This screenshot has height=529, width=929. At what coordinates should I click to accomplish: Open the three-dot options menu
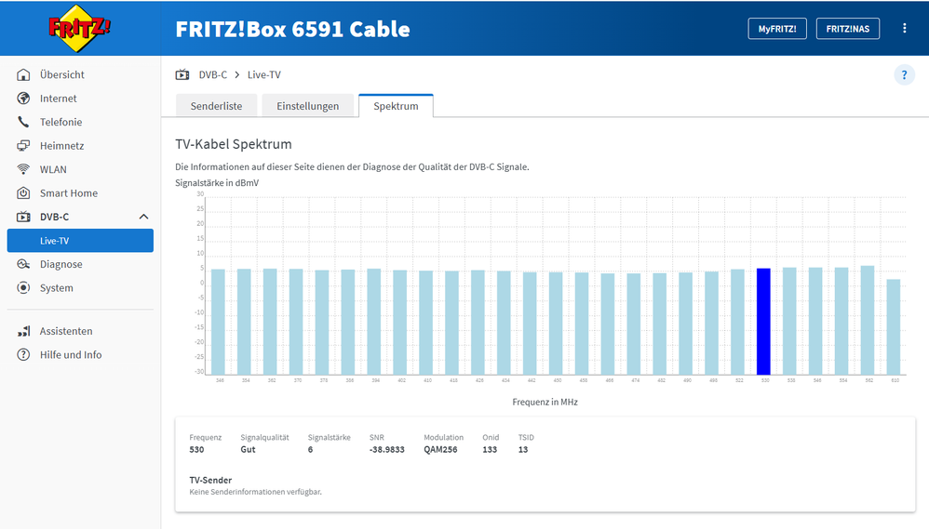coord(904,29)
